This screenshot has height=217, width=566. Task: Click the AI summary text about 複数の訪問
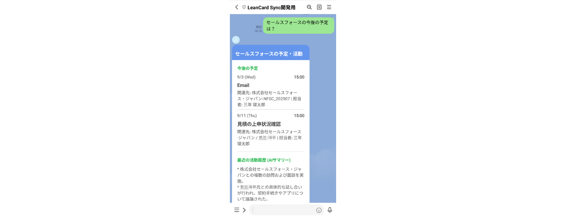tap(270, 175)
